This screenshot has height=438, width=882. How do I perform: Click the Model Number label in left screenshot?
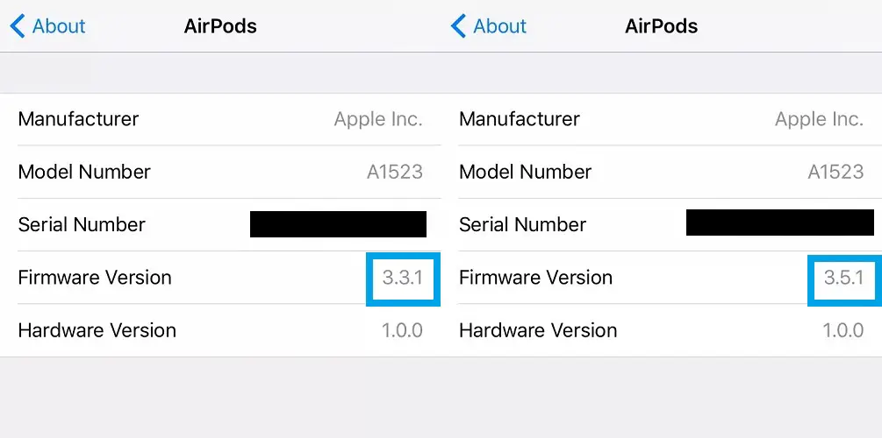(84, 172)
